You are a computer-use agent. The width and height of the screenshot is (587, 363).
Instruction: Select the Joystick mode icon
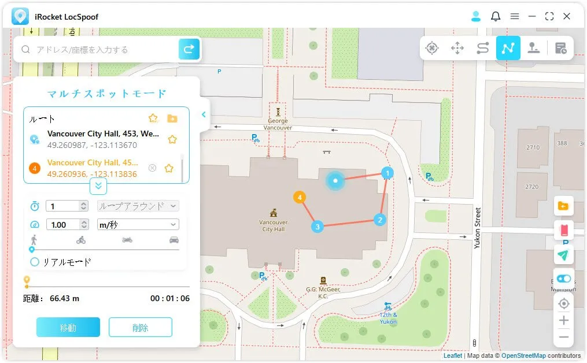tap(533, 48)
